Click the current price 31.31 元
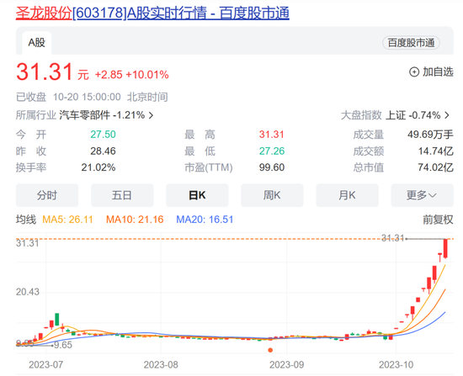This screenshot has width=463, height=376. pyautogui.click(x=52, y=71)
